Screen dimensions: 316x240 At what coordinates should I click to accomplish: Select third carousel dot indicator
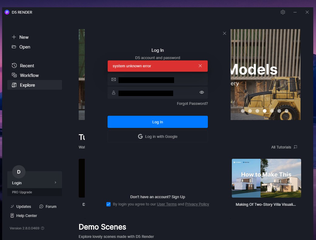pyautogui.click(x=257, y=111)
